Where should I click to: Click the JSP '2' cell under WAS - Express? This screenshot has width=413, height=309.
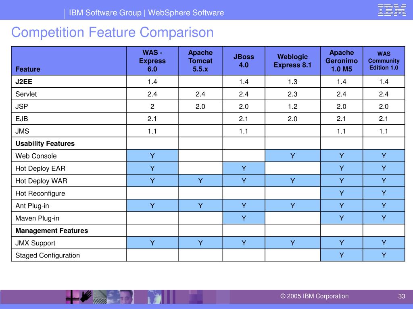coord(152,106)
